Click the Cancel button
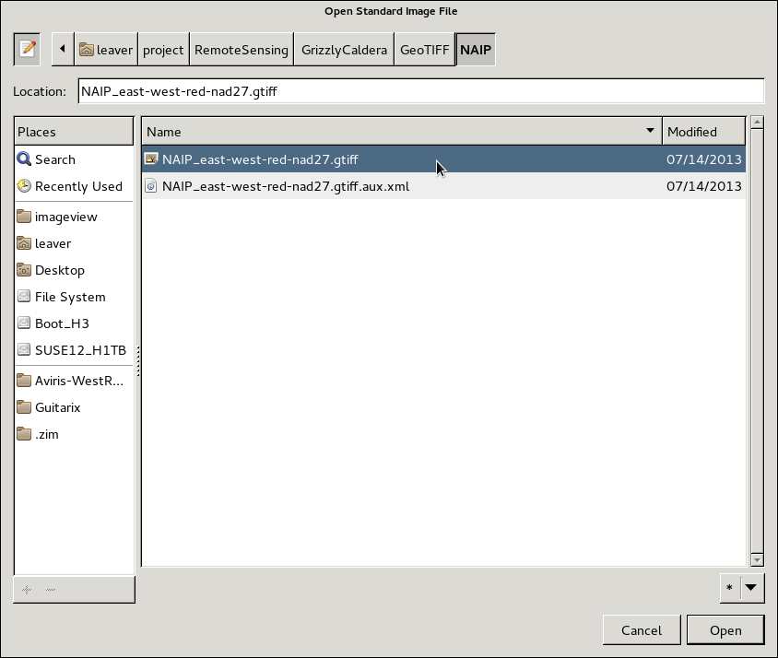Image resolution: width=778 pixels, height=658 pixels. coord(642,630)
